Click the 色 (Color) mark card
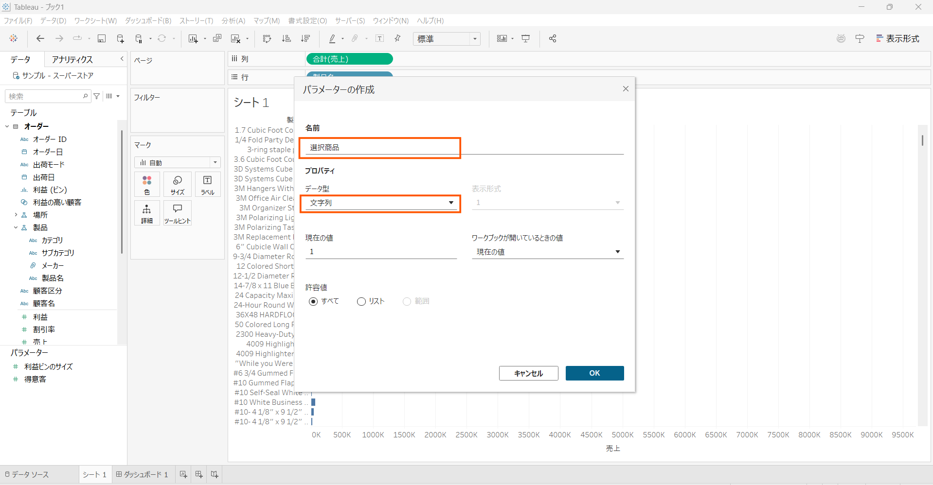The image size is (933, 485). [147, 184]
